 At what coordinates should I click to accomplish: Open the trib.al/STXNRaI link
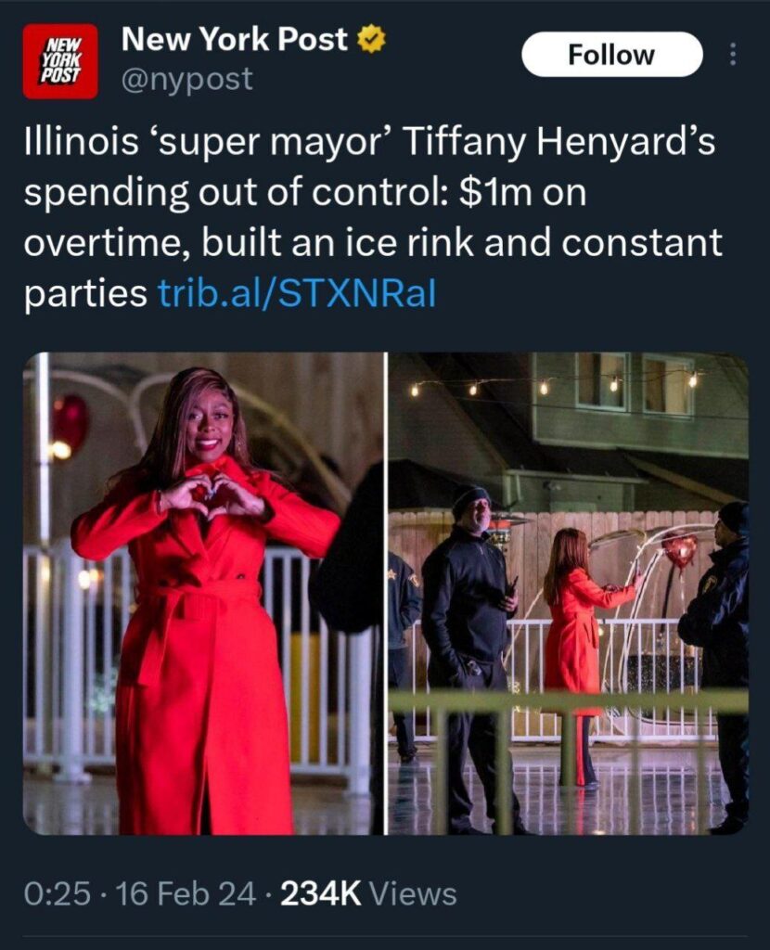coord(297,293)
